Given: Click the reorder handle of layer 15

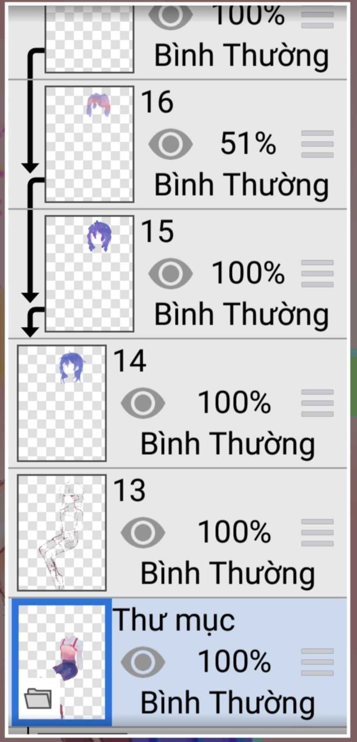Looking at the screenshot, I should tap(317, 273).
